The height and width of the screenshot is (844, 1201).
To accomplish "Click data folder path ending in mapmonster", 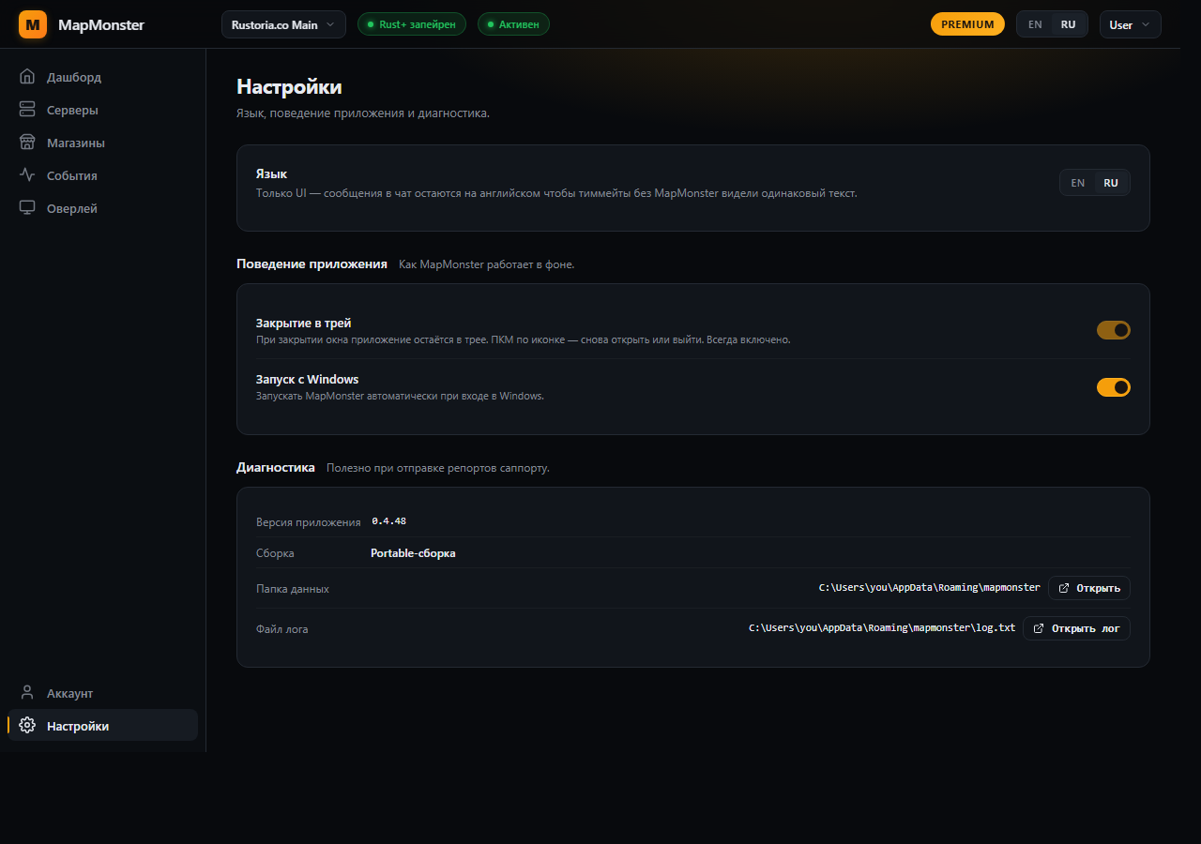I will pos(930,588).
